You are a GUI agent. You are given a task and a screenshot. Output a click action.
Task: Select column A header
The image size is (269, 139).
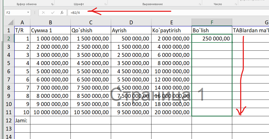click(22, 22)
